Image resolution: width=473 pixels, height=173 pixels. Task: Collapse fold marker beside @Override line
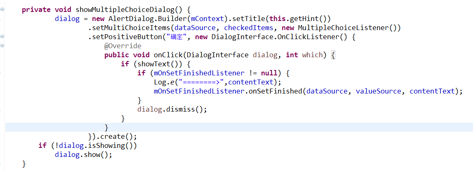(2, 46)
